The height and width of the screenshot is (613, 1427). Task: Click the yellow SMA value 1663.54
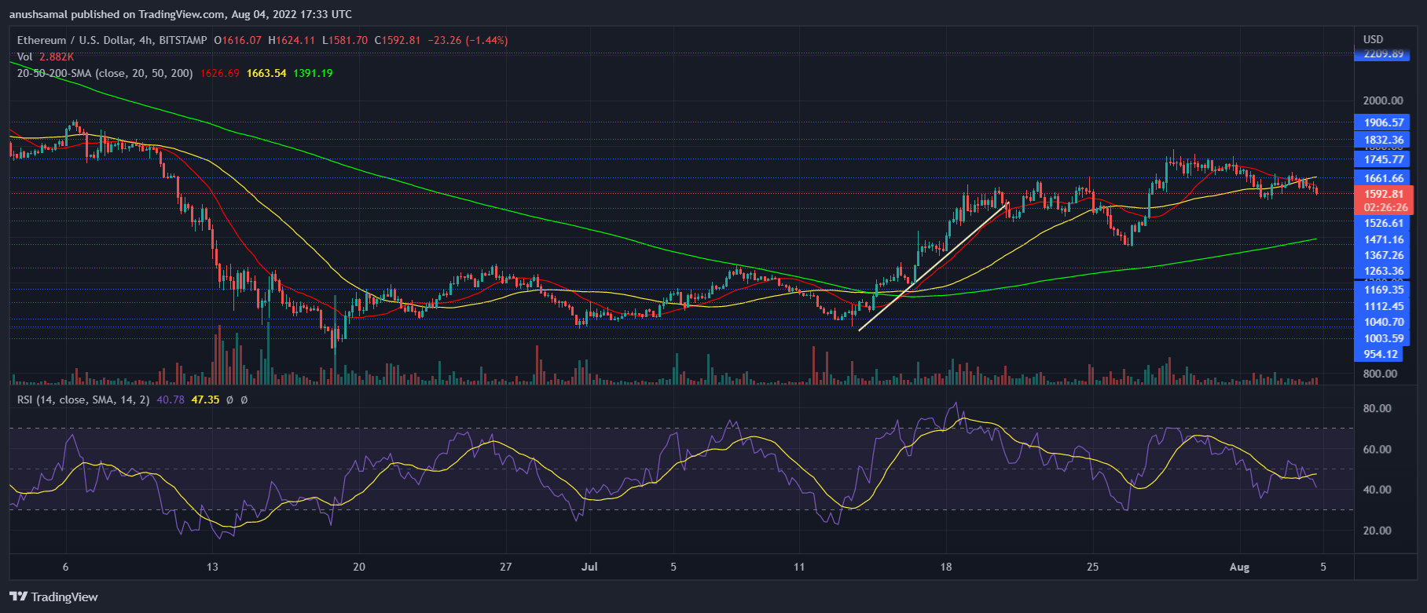point(266,73)
